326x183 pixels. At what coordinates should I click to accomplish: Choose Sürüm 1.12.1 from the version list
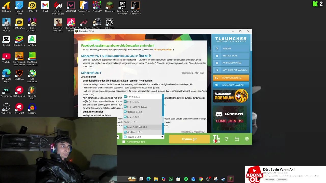[x=142, y=122]
